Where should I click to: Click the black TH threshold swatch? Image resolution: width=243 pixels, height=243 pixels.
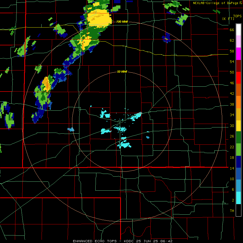tap(238, 210)
